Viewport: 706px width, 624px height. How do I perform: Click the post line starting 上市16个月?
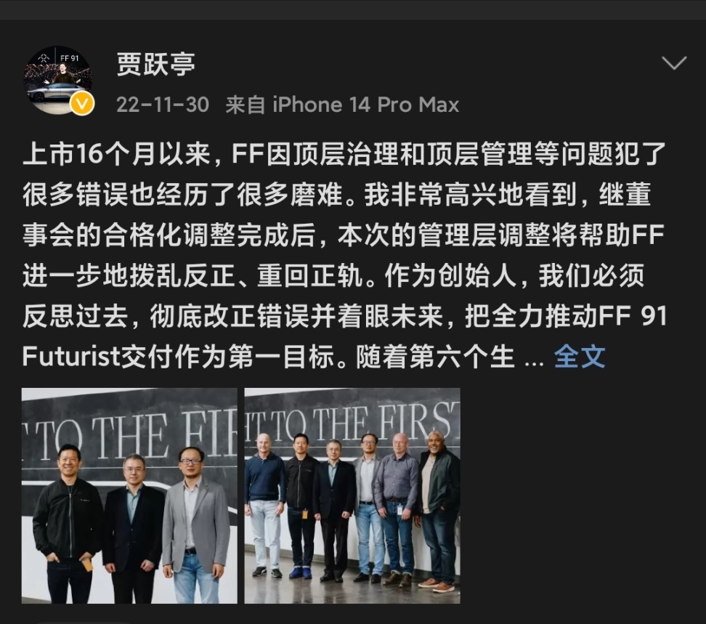(x=344, y=154)
